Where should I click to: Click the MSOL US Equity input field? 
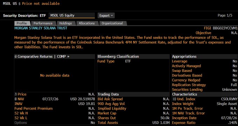pyautogui.click(x=72, y=15)
